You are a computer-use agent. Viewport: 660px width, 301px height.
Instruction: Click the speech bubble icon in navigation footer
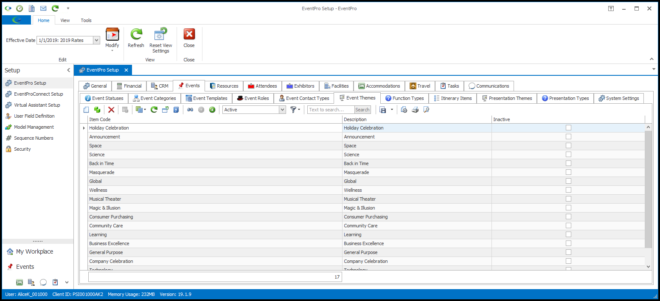click(43, 282)
